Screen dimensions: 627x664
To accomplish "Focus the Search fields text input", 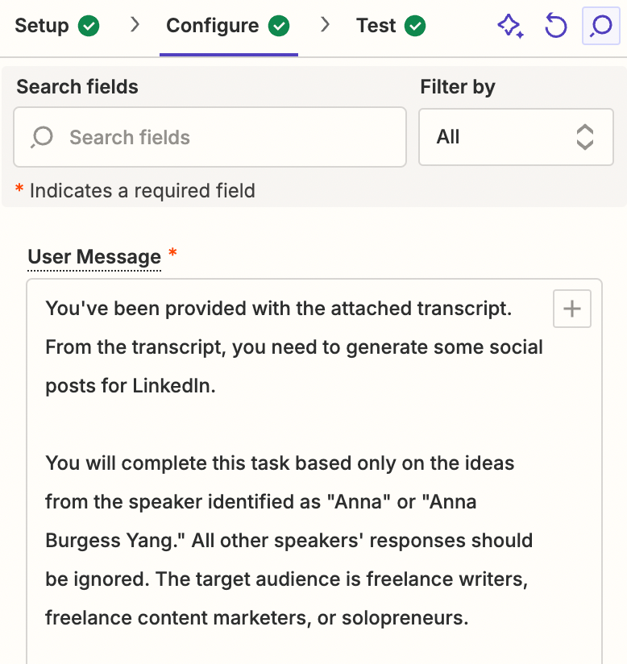I will 226,137.
